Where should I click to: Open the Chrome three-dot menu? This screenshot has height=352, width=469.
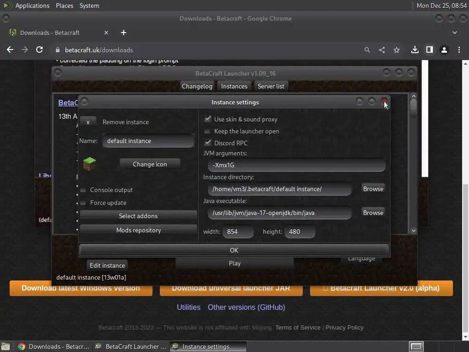click(459, 49)
